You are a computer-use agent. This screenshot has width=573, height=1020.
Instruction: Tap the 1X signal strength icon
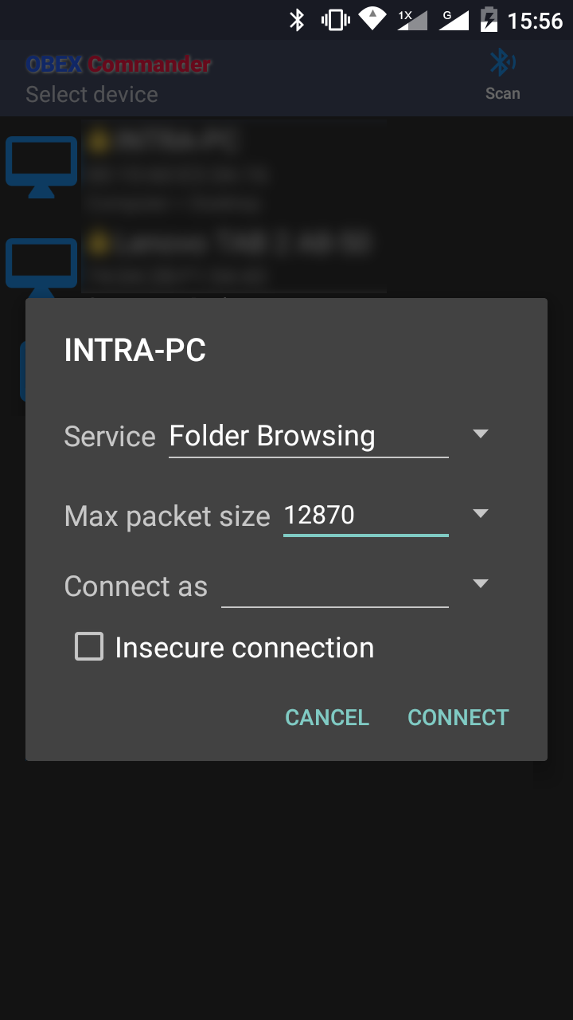[x=411, y=20]
